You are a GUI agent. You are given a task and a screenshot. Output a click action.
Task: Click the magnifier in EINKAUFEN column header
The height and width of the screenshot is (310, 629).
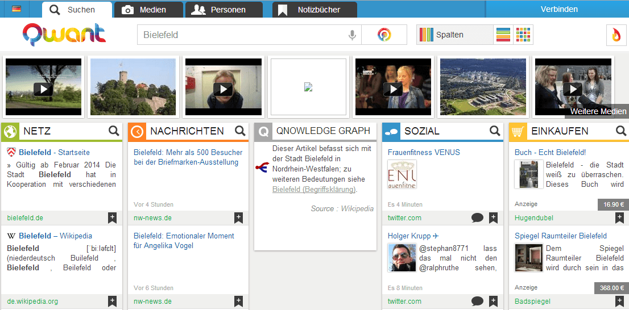621,131
